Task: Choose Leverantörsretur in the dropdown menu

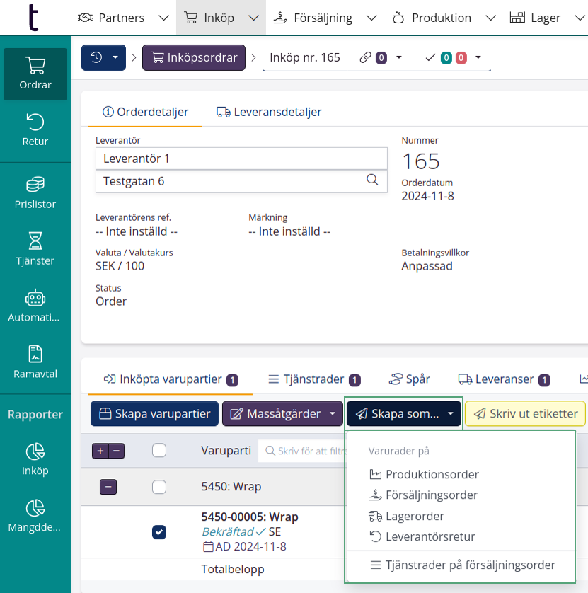Action: click(x=430, y=536)
